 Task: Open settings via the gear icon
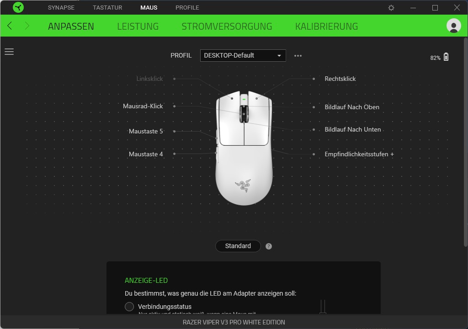coord(391,8)
